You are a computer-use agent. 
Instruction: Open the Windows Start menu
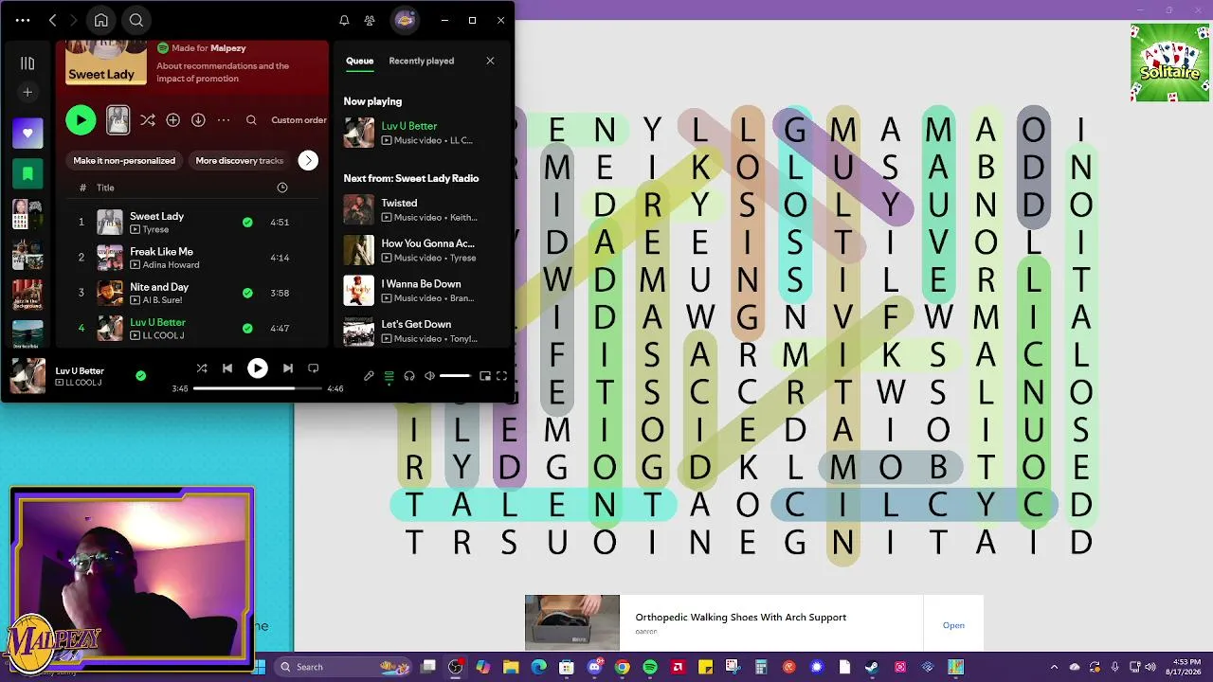point(259,667)
